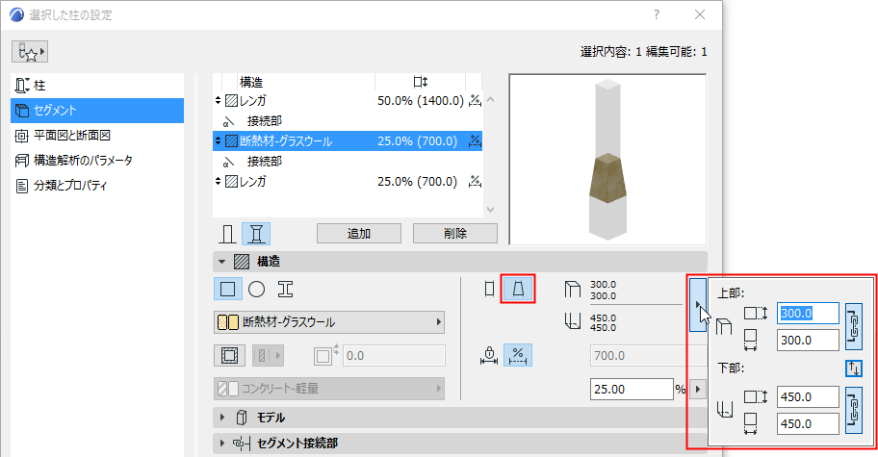Click the 下部 width field 450.0
The image size is (878, 457).
tap(808, 424)
